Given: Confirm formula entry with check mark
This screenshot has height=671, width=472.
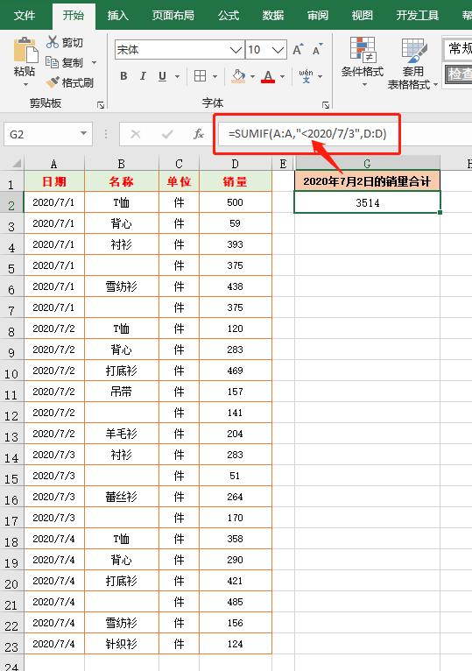Looking at the screenshot, I should [x=167, y=134].
